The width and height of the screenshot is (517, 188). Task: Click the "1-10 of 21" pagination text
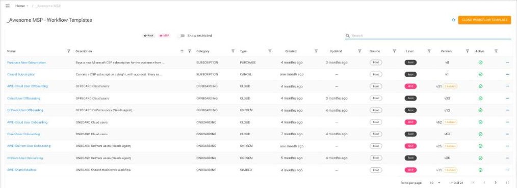point(456,182)
